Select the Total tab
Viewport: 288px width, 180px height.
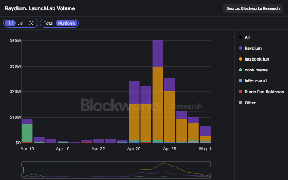click(48, 23)
